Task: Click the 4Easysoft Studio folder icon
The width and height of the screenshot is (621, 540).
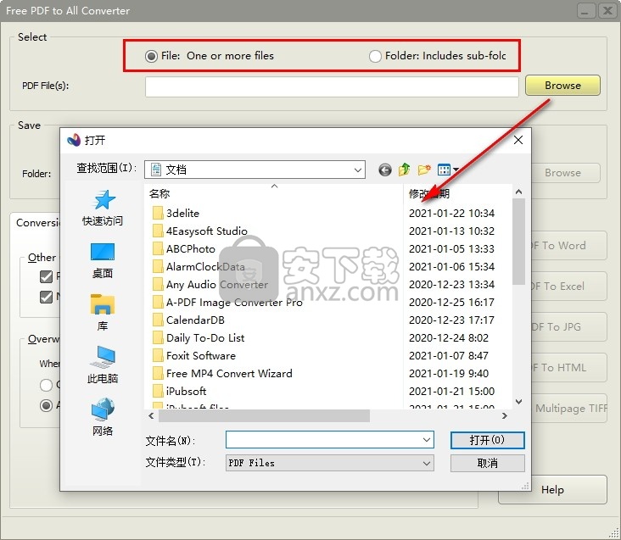Action: click(x=158, y=231)
